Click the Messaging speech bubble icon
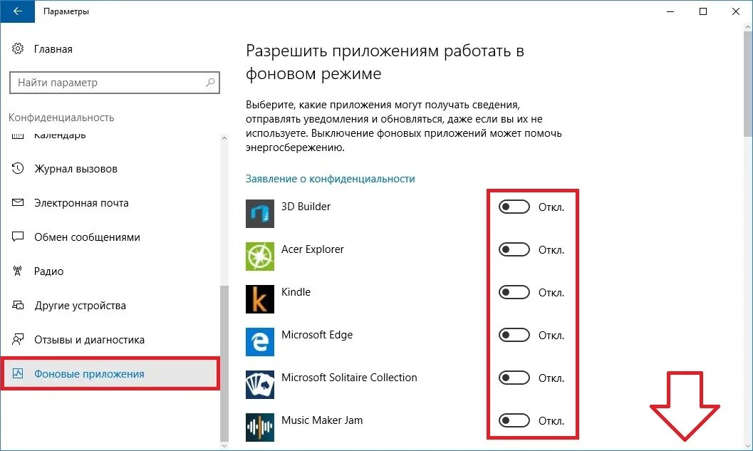This screenshot has width=753, height=451. pos(18,237)
